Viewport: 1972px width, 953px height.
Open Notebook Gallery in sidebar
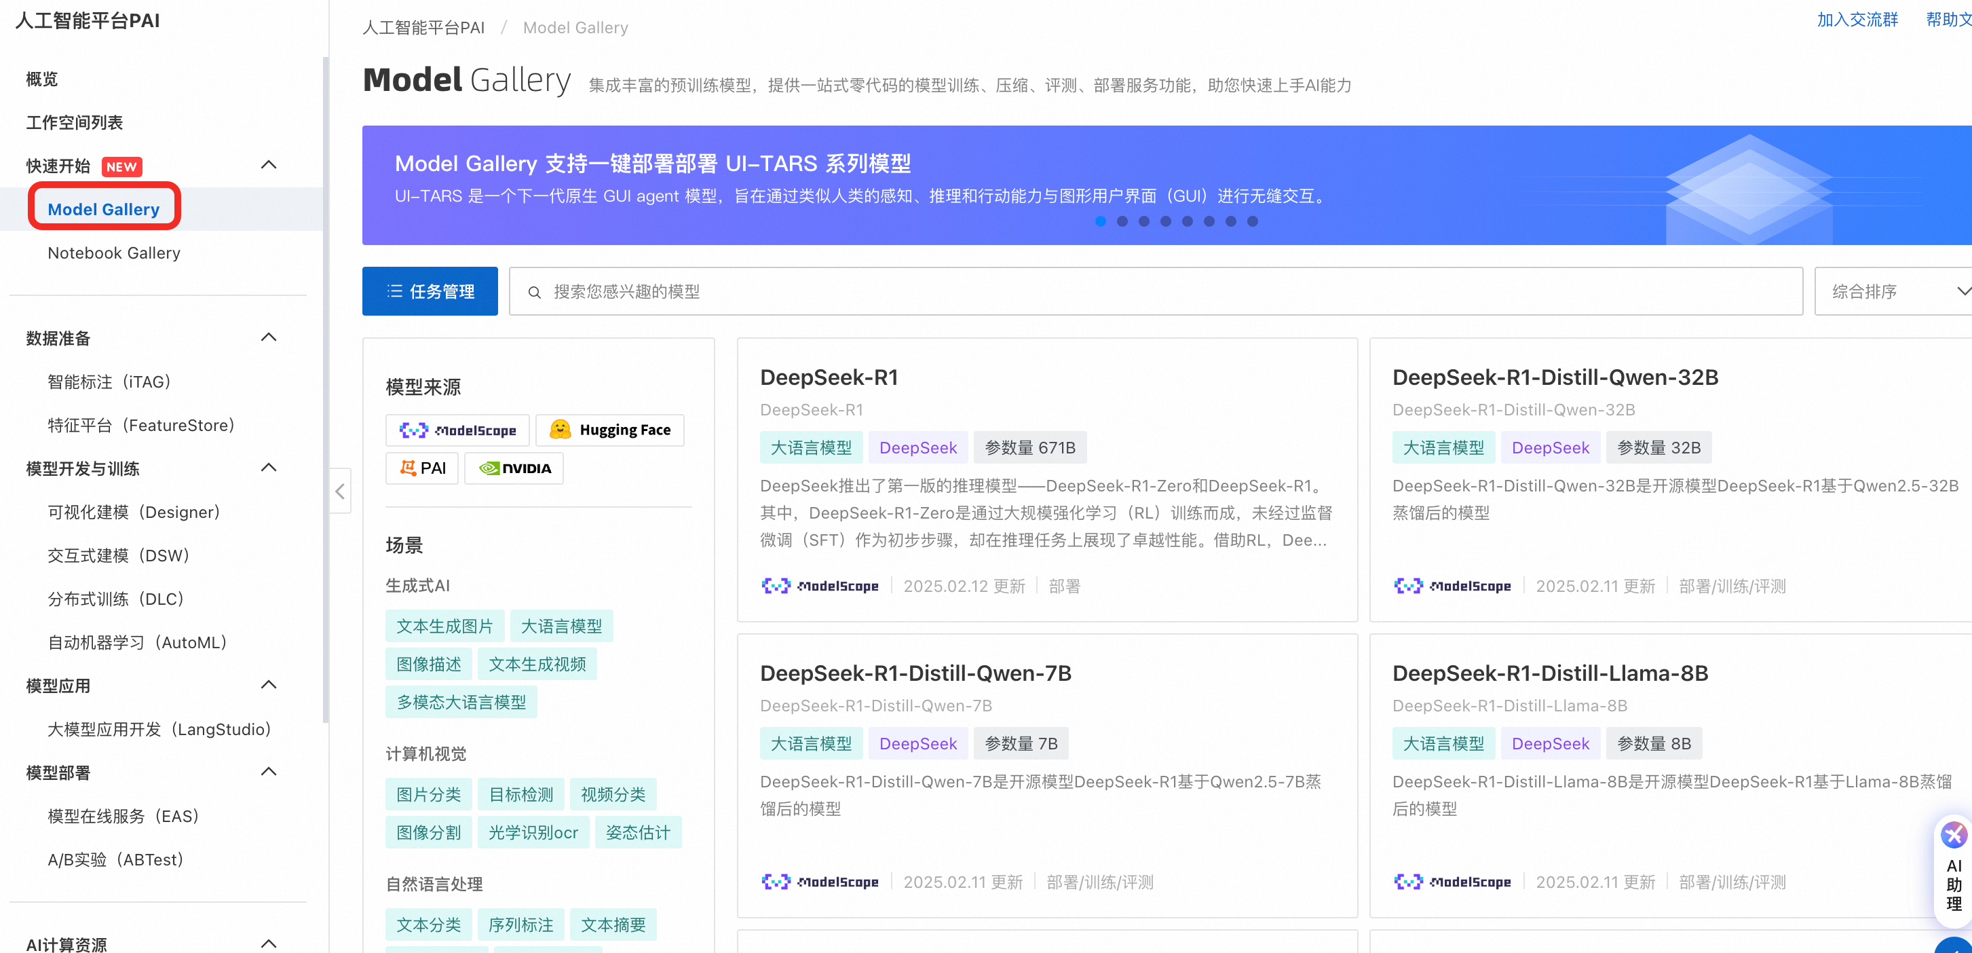coord(114,253)
